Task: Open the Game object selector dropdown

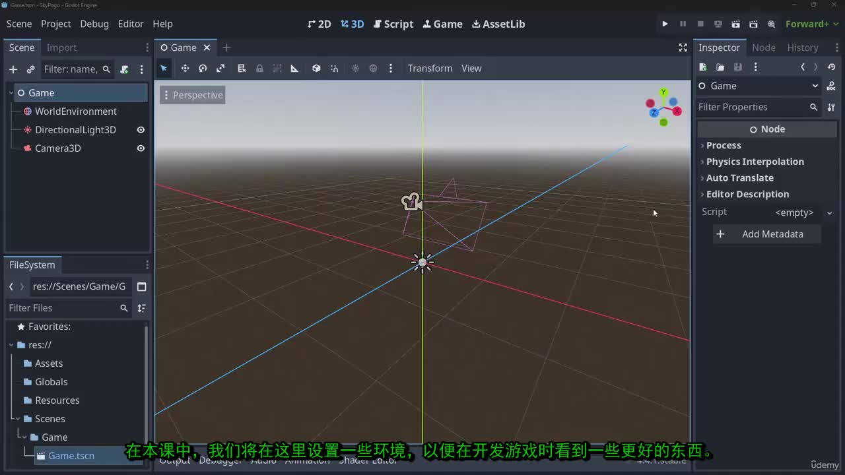Action: tap(759, 86)
